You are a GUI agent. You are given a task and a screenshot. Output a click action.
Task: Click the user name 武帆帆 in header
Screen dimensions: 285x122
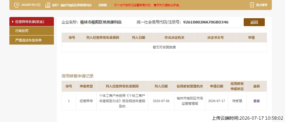pos(103,5)
